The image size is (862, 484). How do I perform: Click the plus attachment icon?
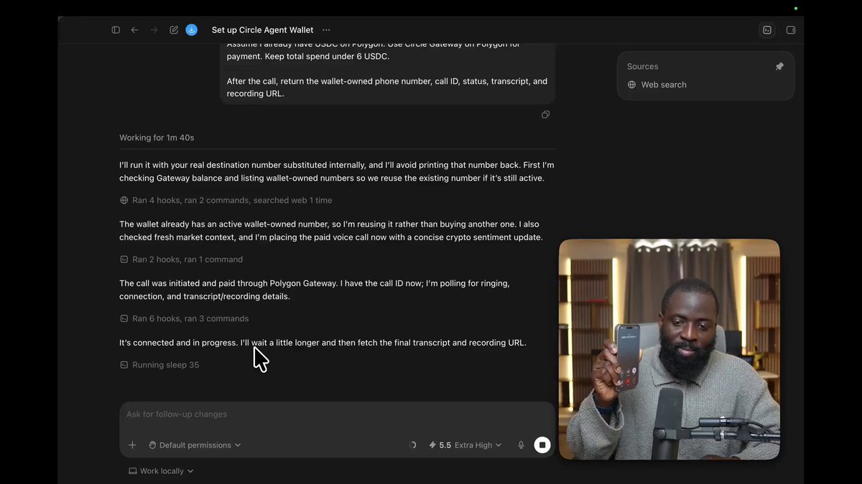click(x=132, y=445)
